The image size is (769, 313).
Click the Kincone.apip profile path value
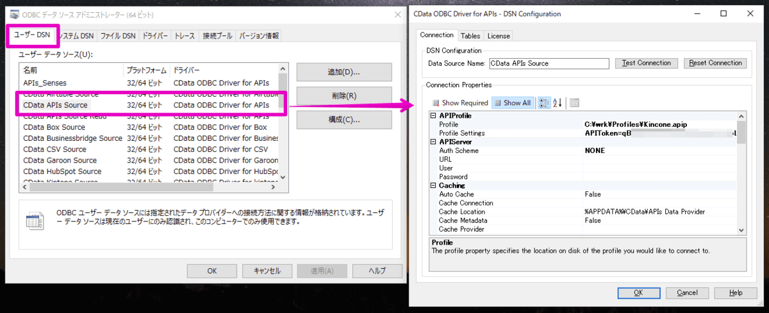point(636,124)
